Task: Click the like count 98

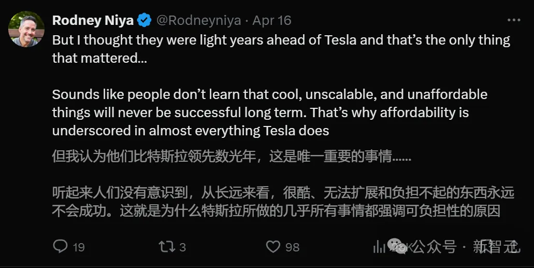Action: click(293, 247)
